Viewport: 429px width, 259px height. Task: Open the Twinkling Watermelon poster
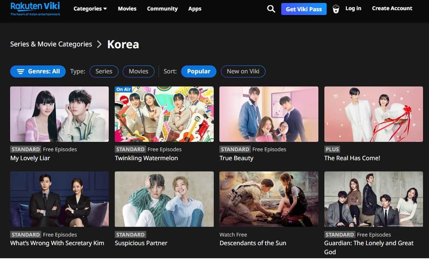[x=164, y=114]
